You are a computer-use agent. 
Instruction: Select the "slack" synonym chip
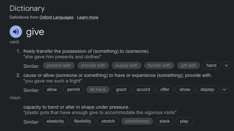(165, 121)
